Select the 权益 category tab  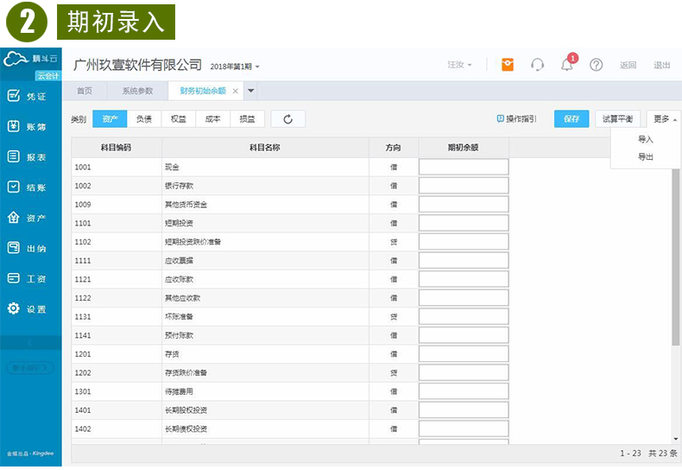point(179,119)
